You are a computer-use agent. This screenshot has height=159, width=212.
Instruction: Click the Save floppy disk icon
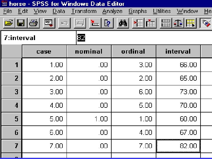tap(21, 23)
